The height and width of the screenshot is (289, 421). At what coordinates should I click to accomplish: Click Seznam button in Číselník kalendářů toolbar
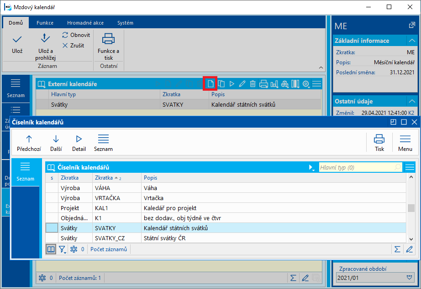(103, 143)
